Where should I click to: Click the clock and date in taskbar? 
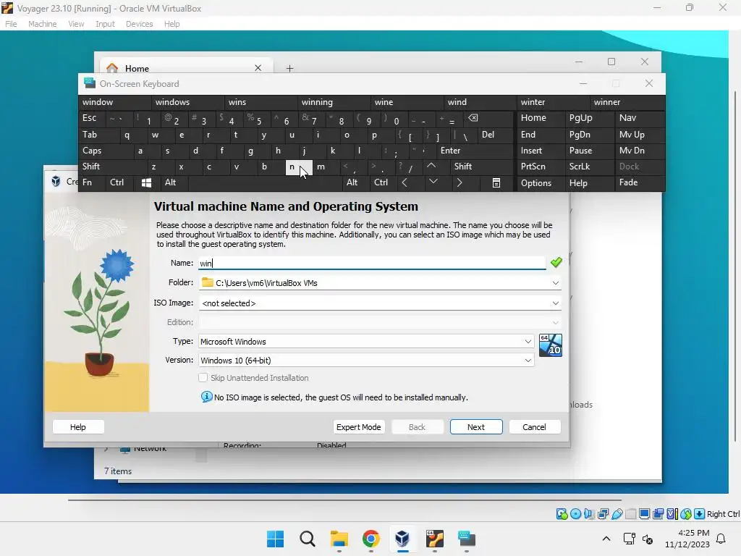[687, 539]
